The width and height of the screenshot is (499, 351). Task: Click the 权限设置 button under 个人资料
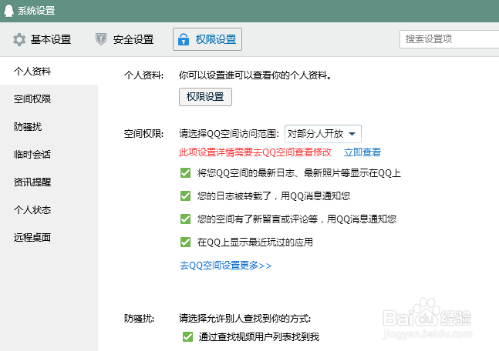point(205,97)
